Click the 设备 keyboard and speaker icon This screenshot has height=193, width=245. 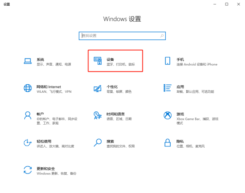(98, 61)
